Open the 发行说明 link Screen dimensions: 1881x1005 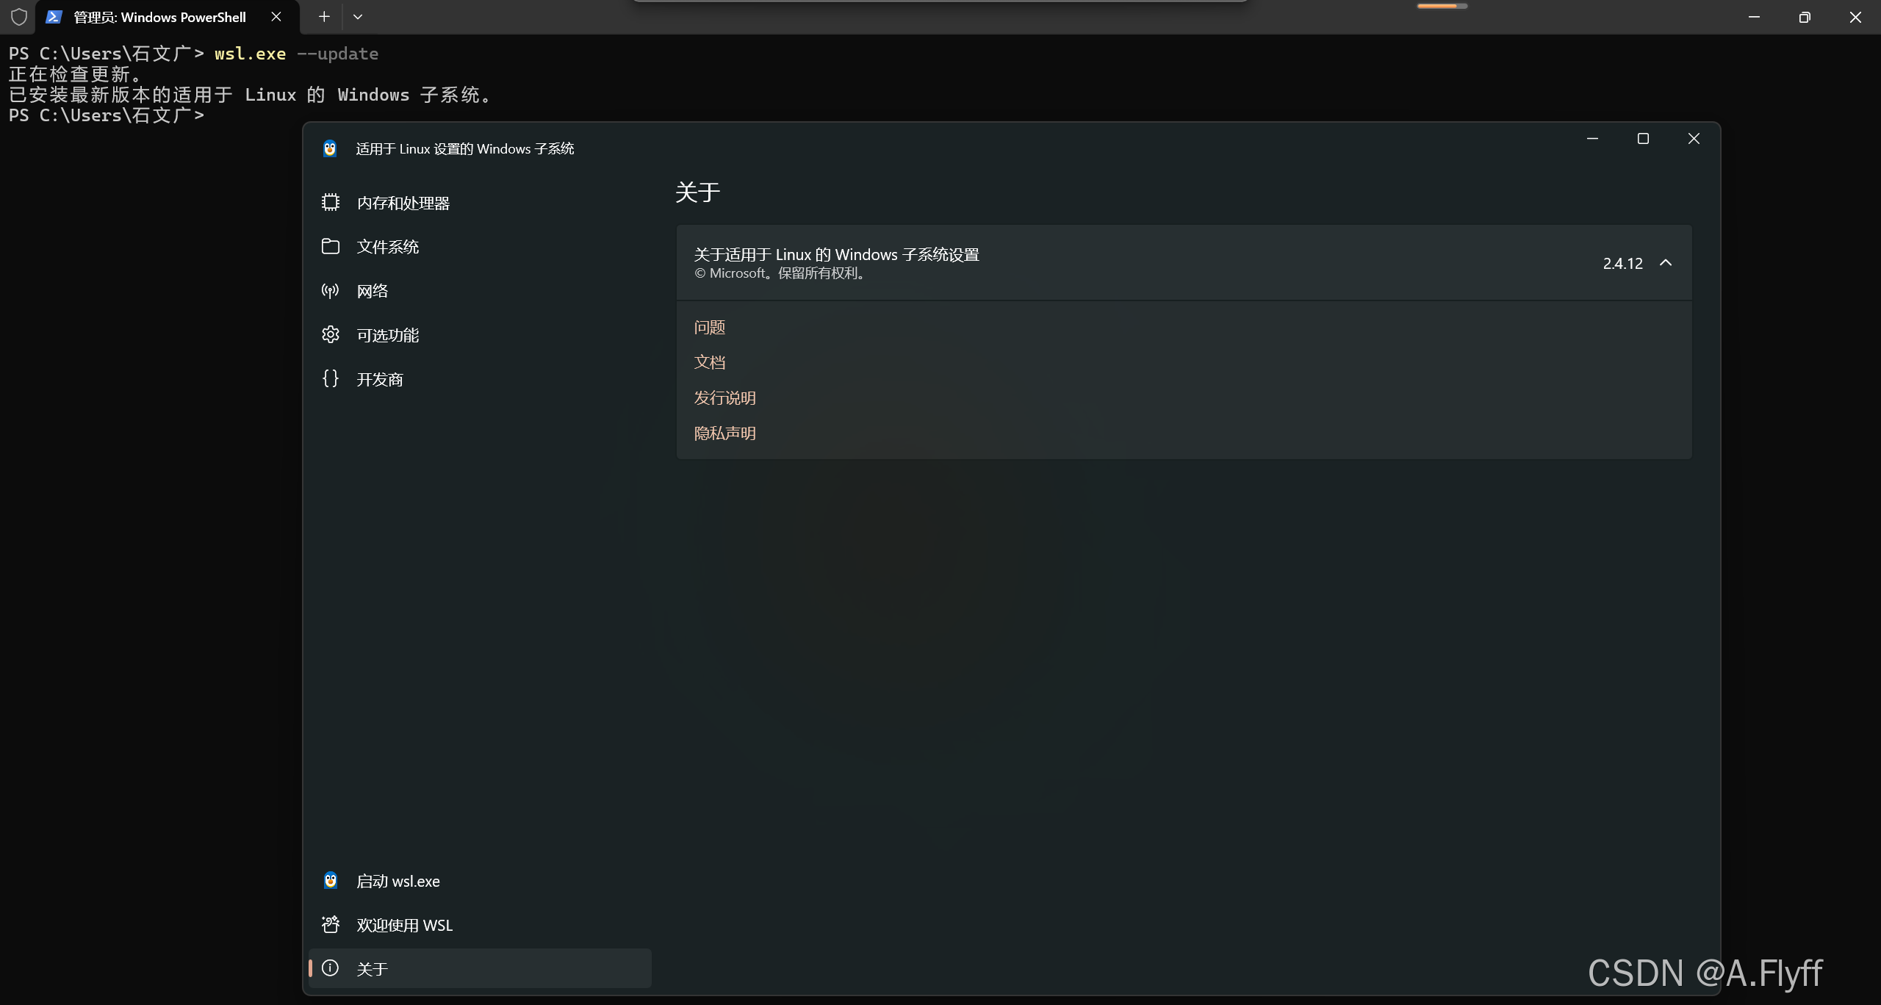(x=725, y=398)
